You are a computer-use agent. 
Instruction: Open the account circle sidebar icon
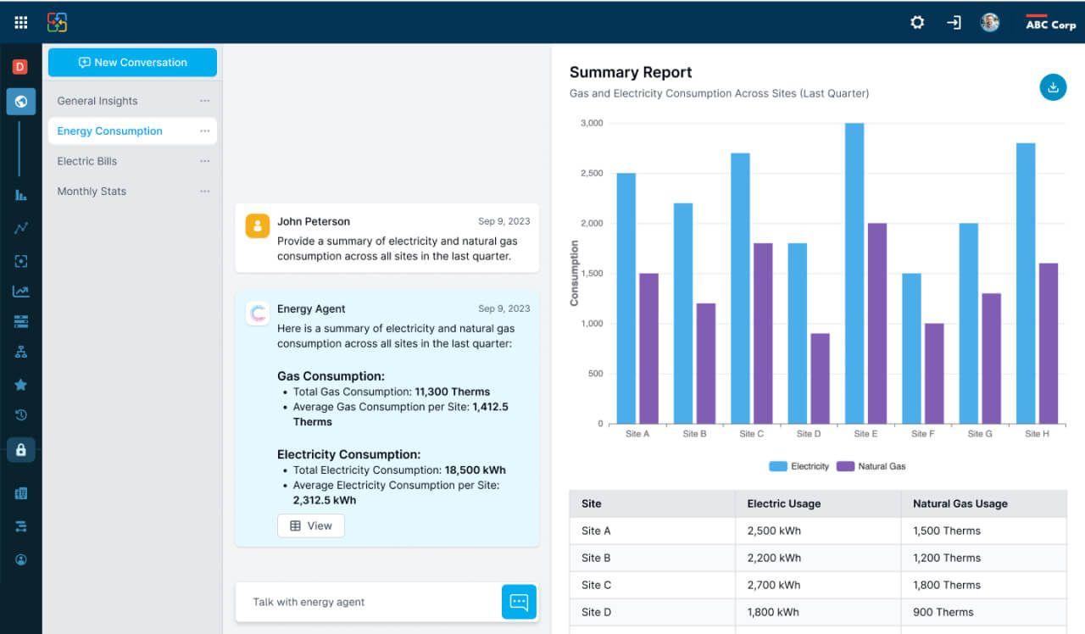21,559
